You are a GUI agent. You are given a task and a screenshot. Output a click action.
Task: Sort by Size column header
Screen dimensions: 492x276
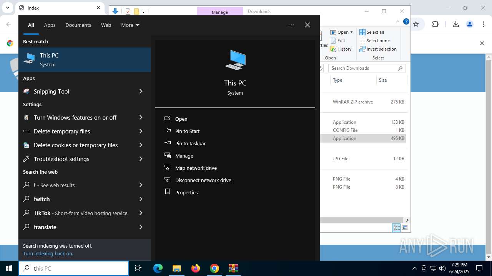(391, 80)
